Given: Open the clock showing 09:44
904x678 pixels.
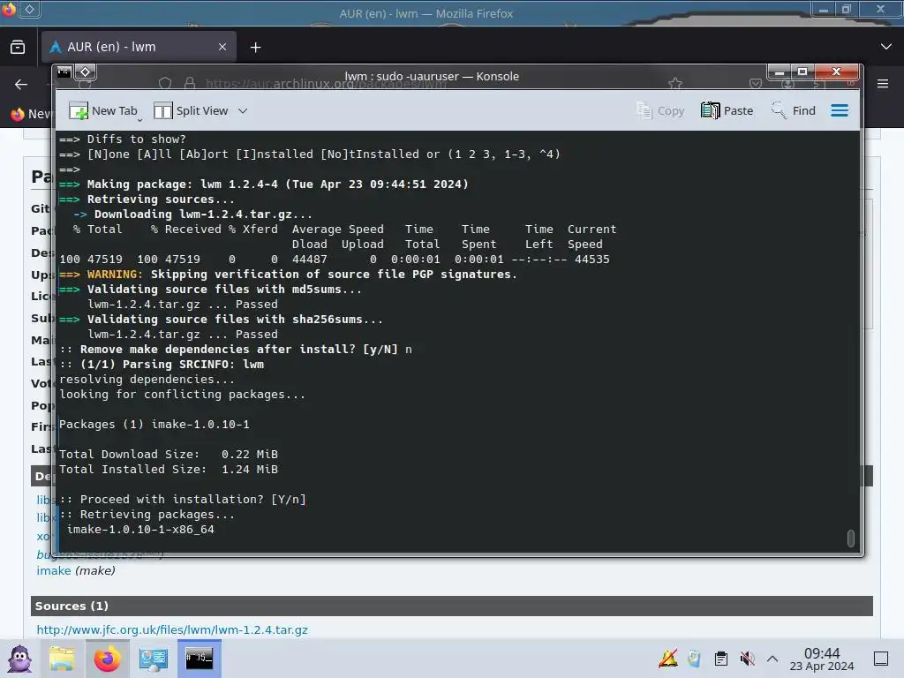Looking at the screenshot, I should (x=822, y=659).
